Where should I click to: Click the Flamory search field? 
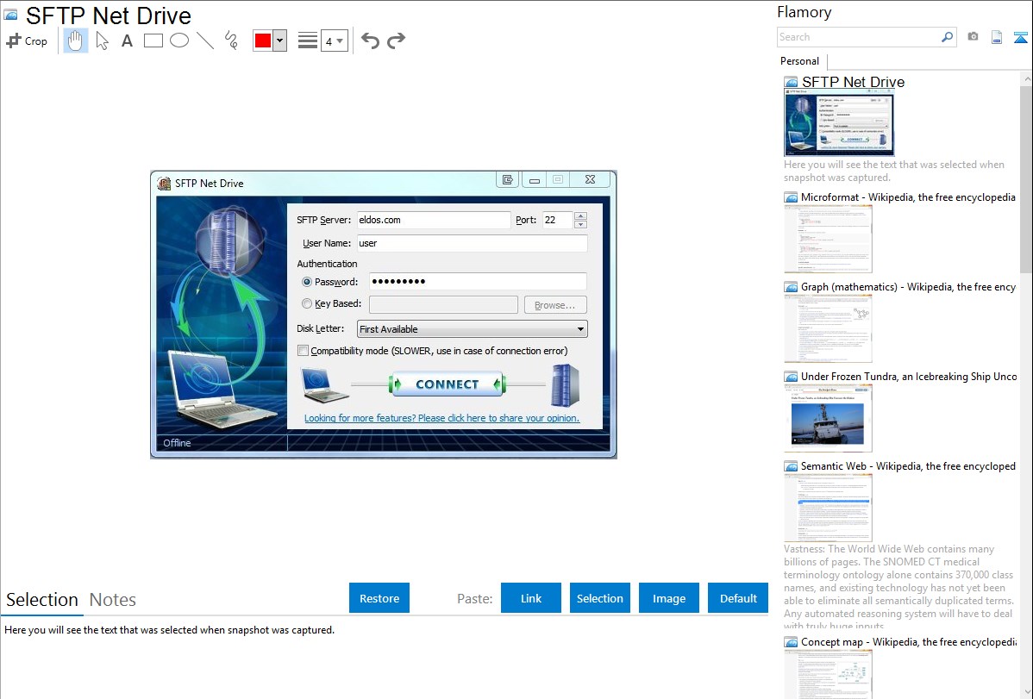pos(859,37)
